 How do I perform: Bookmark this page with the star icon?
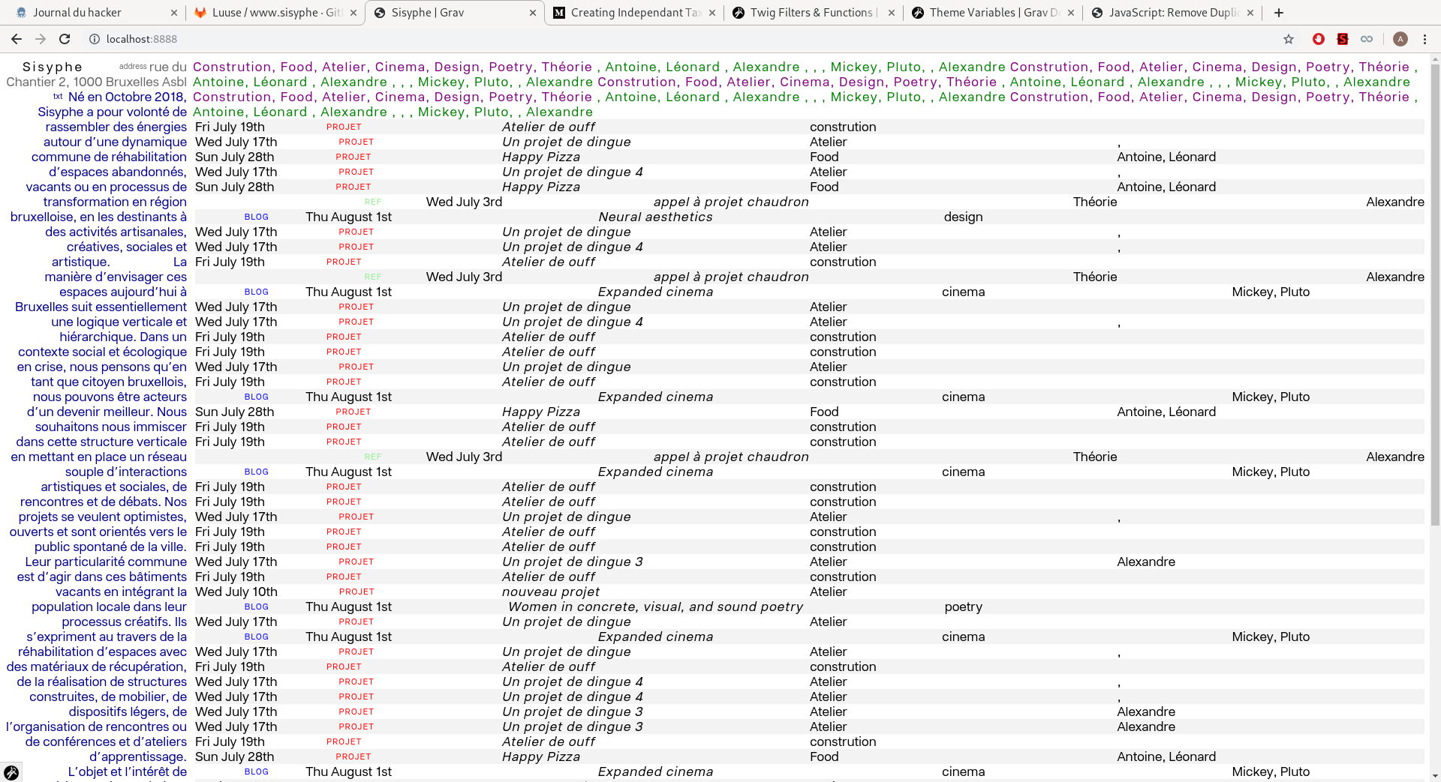tap(1289, 39)
